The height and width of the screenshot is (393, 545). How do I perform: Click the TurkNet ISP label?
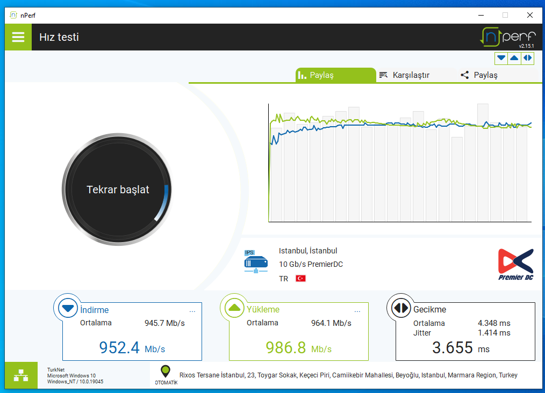coord(56,370)
